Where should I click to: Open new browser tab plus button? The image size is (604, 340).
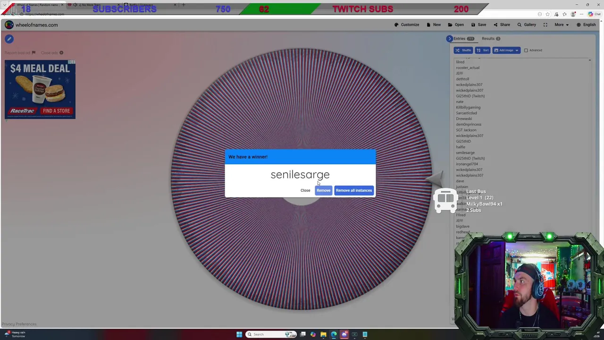(184, 5)
